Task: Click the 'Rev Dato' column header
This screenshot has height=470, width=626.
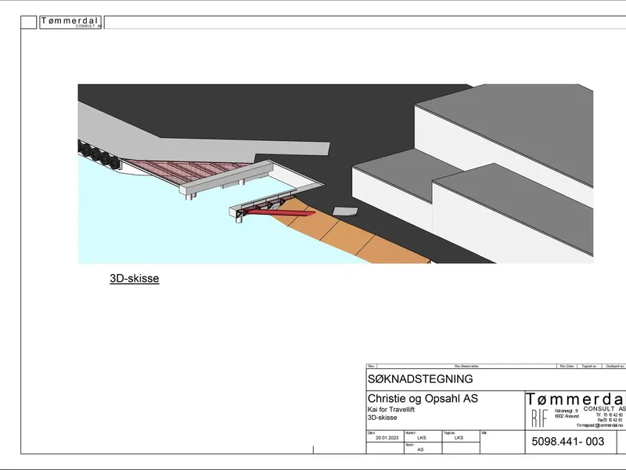Action: [x=567, y=366]
